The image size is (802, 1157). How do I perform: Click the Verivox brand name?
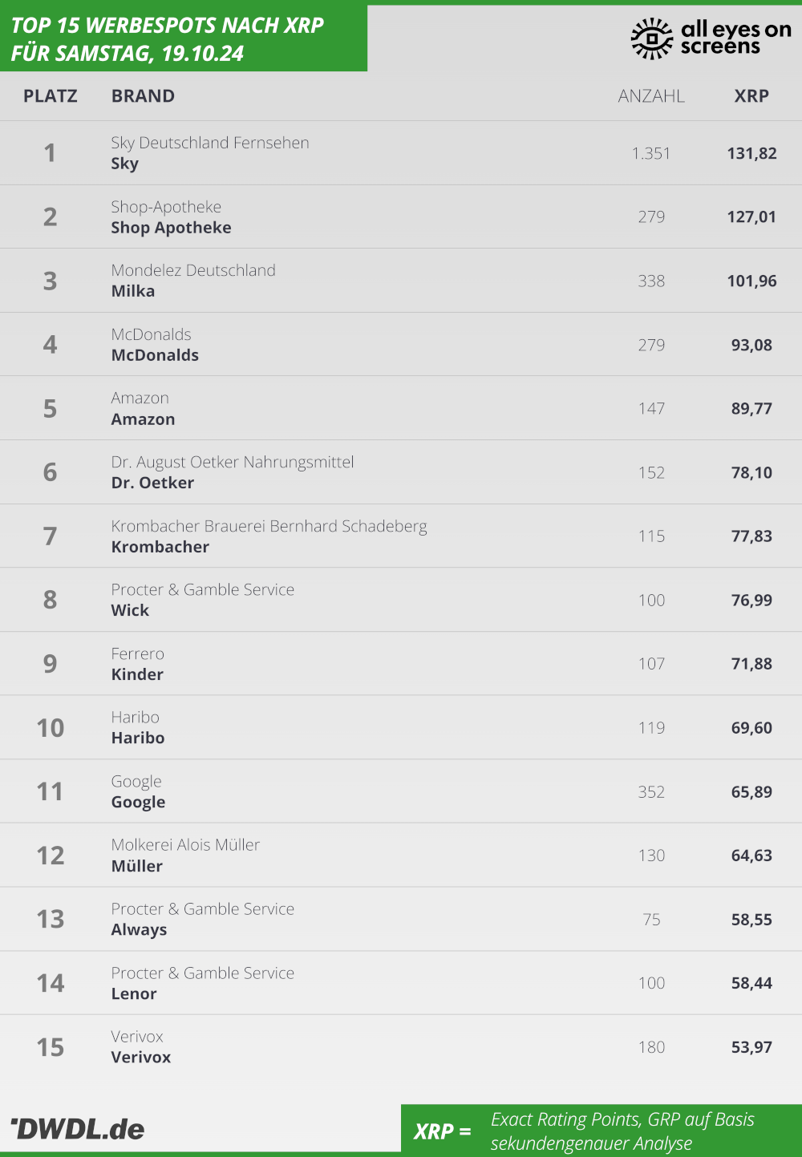141,1058
